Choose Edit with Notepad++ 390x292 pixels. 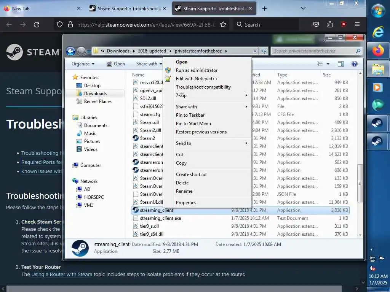pyautogui.click(x=197, y=79)
